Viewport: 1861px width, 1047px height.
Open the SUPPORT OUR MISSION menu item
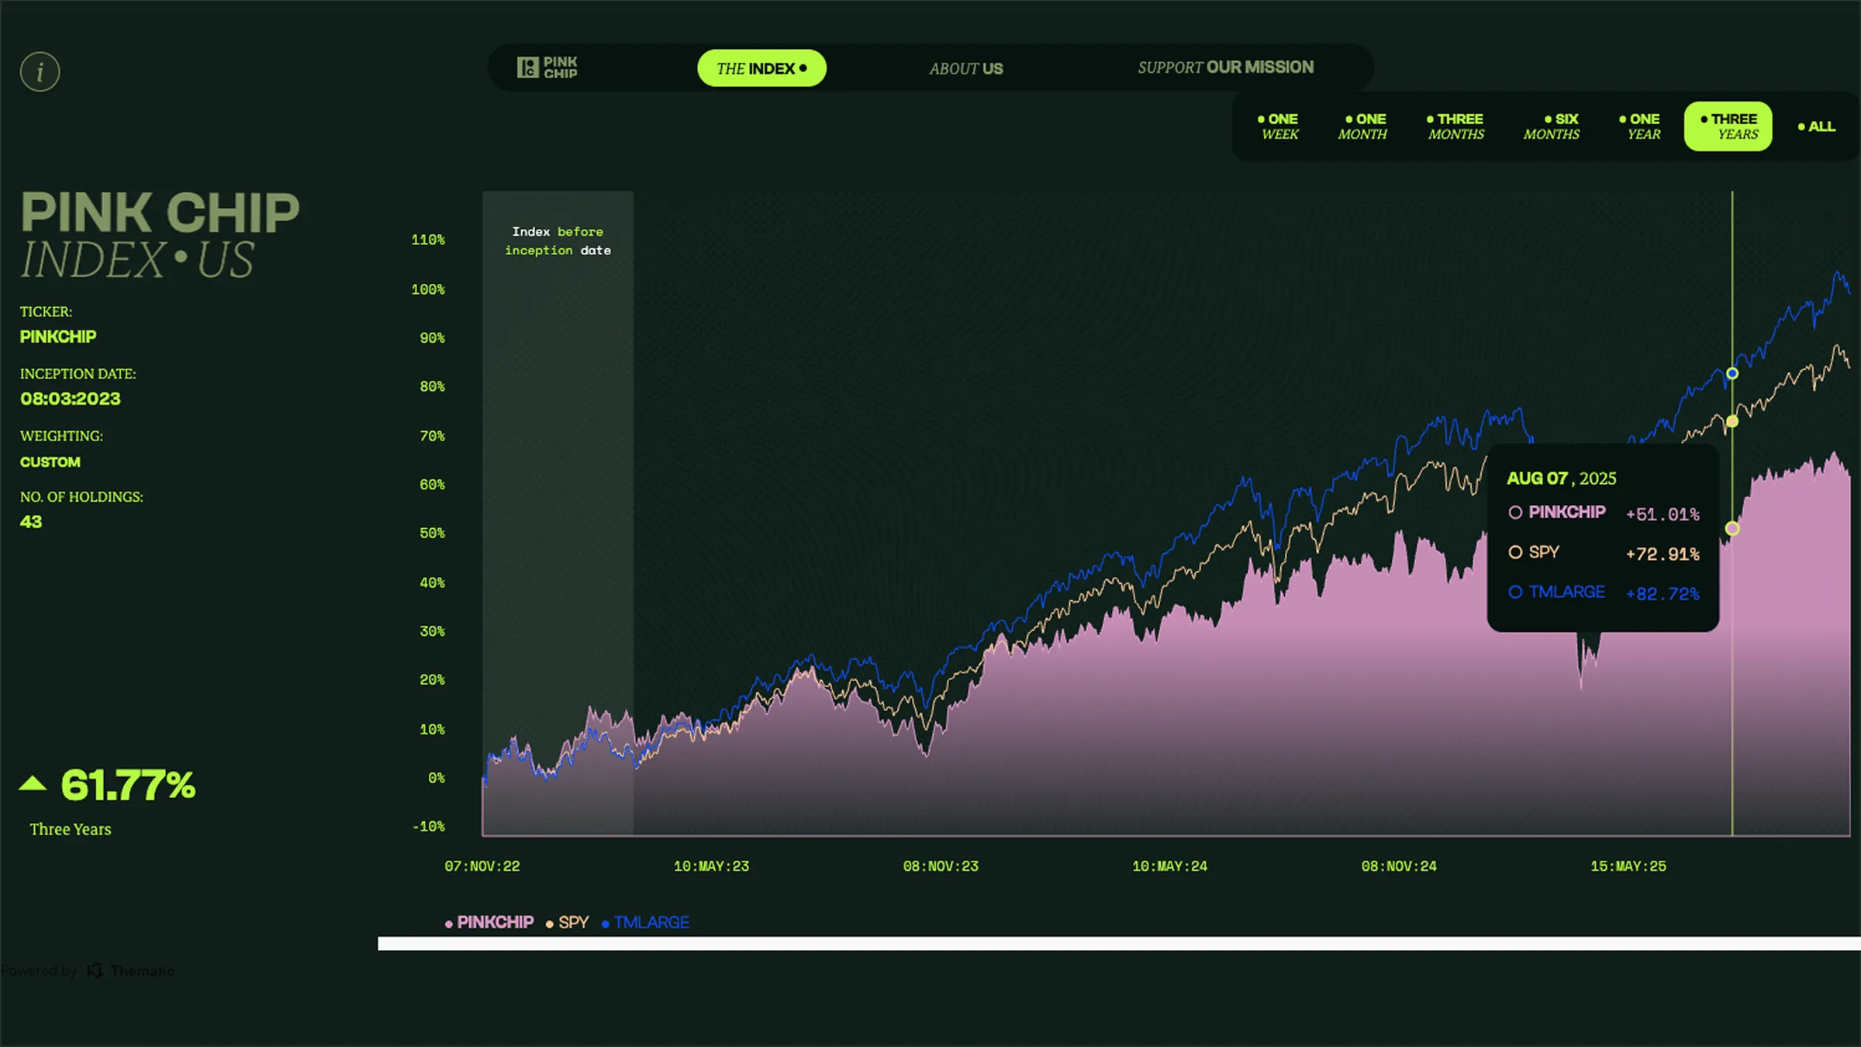pyautogui.click(x=1225, y=67)
